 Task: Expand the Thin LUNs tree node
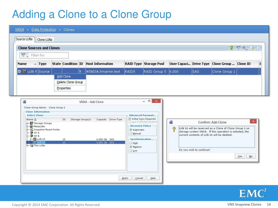click(27, 145)
